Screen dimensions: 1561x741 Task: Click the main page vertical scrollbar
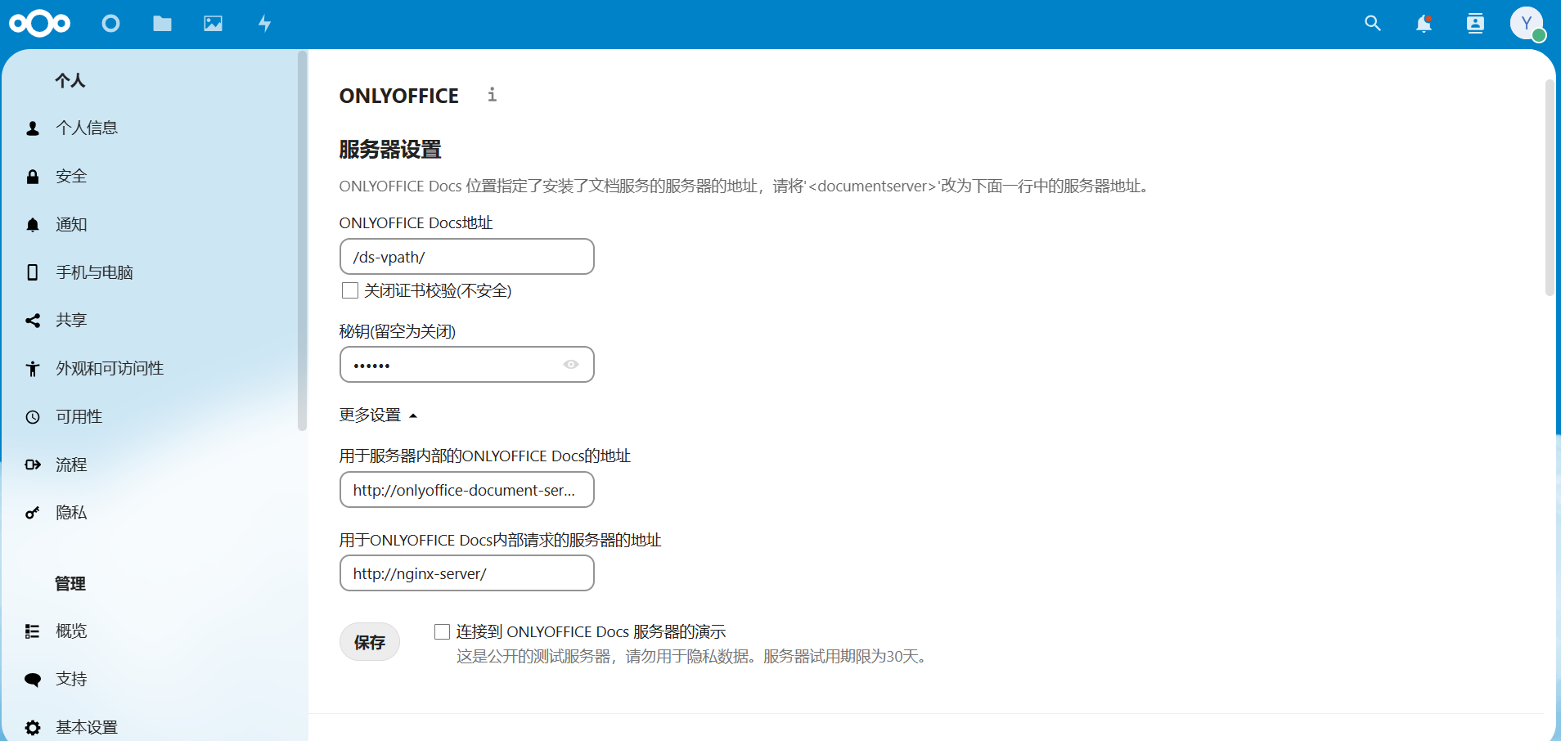pyautogui.click(x=1550, y=188)
